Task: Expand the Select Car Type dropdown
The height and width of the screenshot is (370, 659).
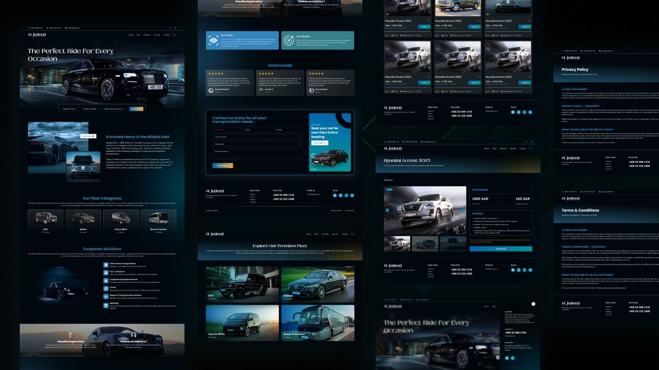Action: (x=70, y=109)
